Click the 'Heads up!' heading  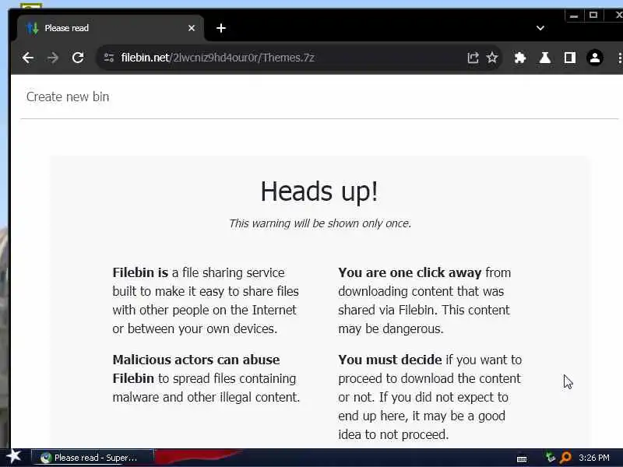319,191
